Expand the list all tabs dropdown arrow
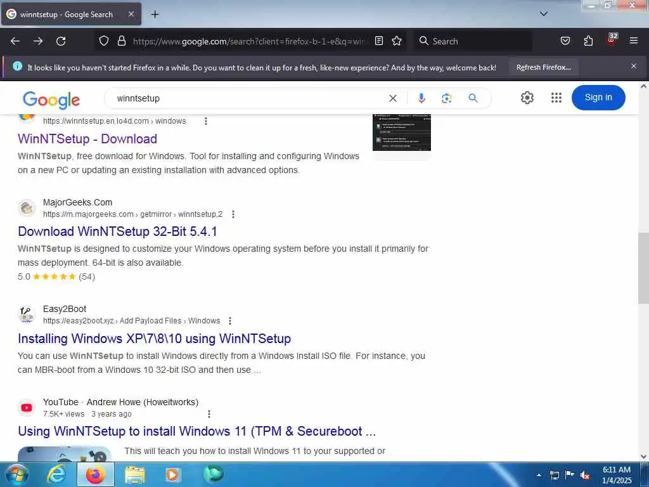Screen dimensions: 649x487 tap(543, 14)
